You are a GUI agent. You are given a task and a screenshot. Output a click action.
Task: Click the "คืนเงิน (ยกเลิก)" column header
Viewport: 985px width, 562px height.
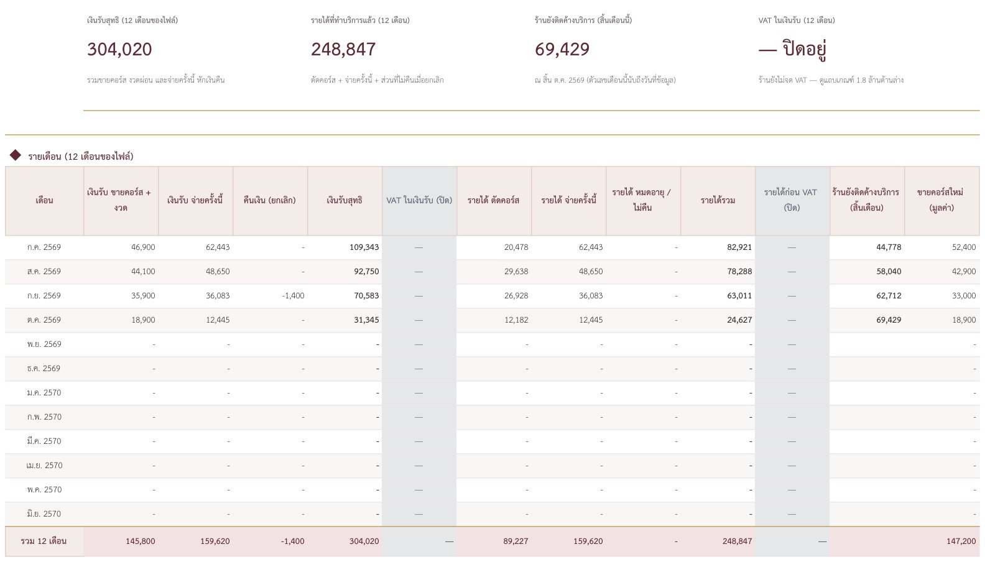[x=271, y=200]
